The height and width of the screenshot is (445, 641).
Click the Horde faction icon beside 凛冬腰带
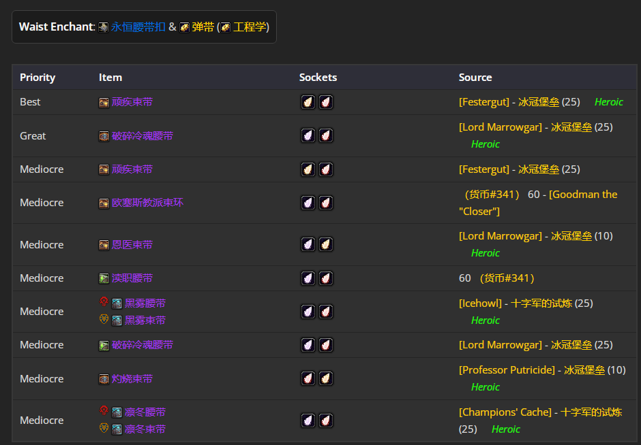104,411
